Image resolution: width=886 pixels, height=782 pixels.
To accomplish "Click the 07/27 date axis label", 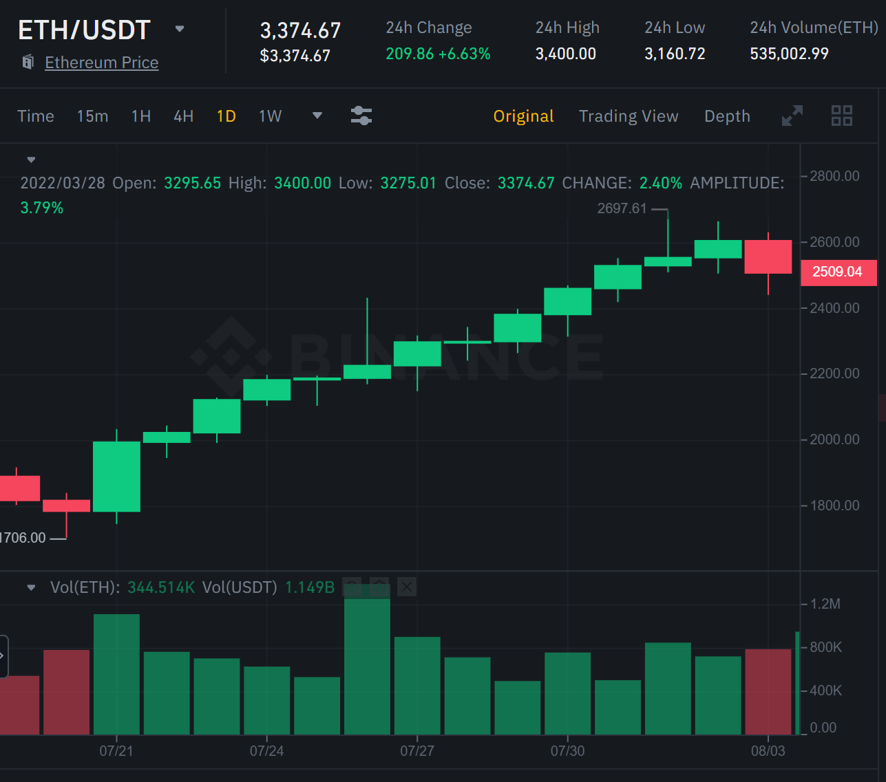I will [417, 751].
